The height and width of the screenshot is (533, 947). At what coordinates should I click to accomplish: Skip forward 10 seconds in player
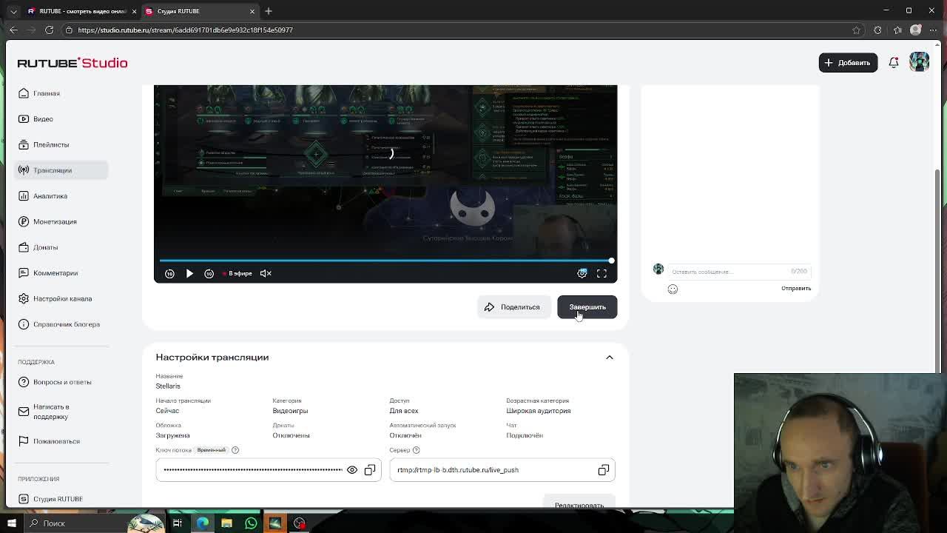tap(209, 273)
